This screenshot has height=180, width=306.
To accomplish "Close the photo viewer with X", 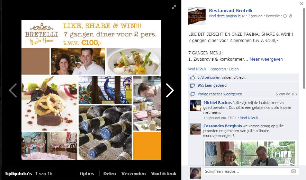I will (301, 3).
